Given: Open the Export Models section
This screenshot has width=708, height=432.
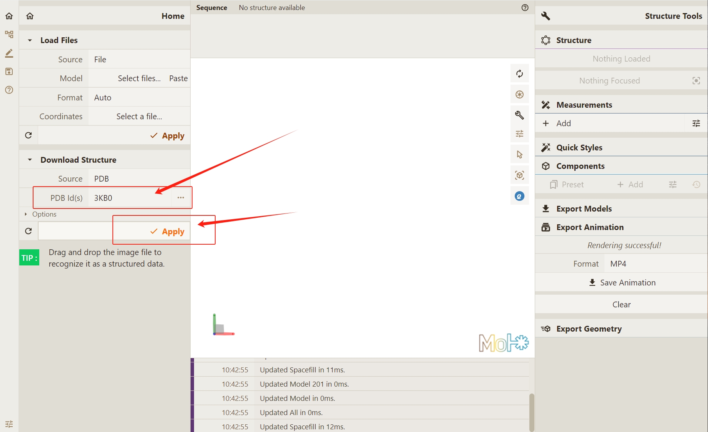Looking at the screenshot, I should click(x=584, y=209).
